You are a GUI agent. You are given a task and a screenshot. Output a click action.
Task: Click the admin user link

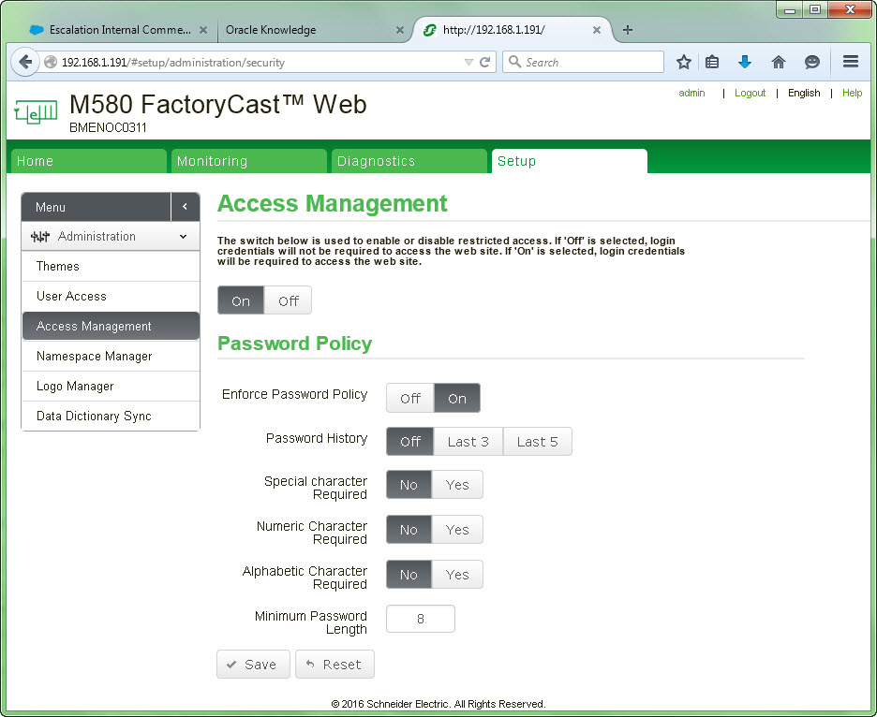(x=691, y=93)
